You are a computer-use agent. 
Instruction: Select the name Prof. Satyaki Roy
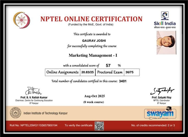pos(162,97)
